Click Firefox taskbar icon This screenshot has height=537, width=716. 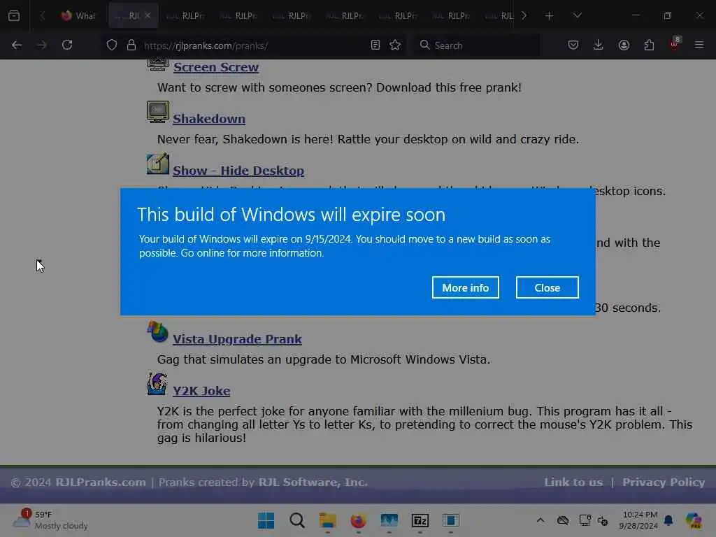click(359, 520)
